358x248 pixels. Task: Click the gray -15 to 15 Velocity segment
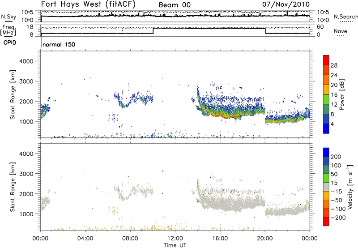(x=326, y=187)
